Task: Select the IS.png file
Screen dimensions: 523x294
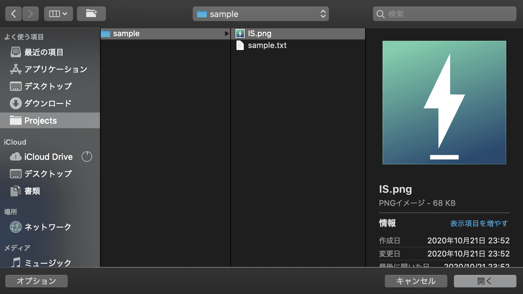Action: tap(260, 34)
